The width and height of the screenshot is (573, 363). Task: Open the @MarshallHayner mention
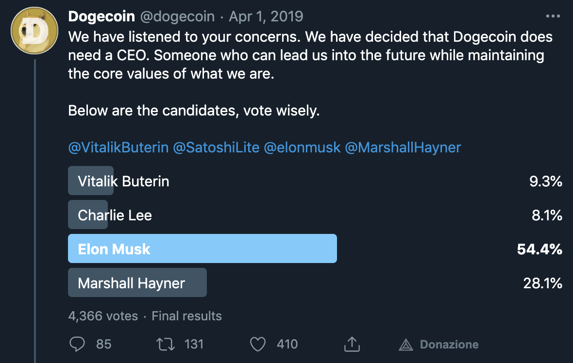point(403,148)
